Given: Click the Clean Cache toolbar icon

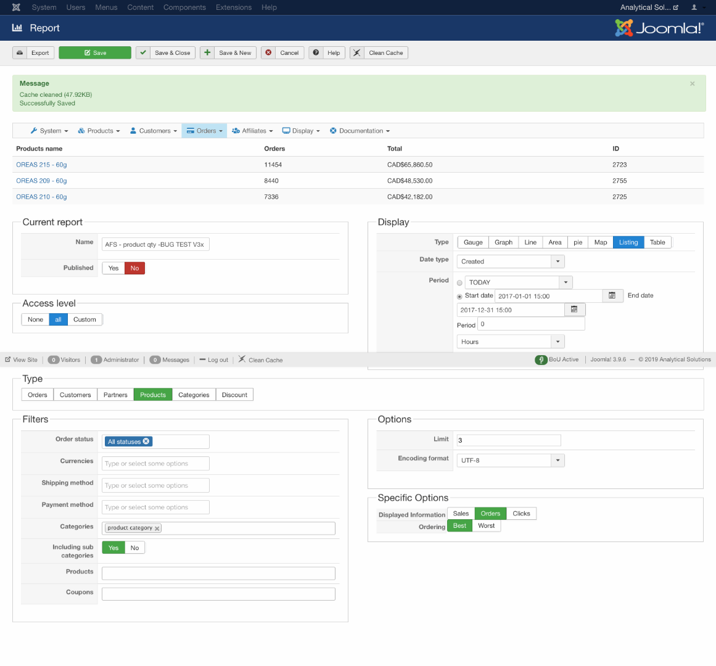Looking at the screenshot, I should click(357, 53).
